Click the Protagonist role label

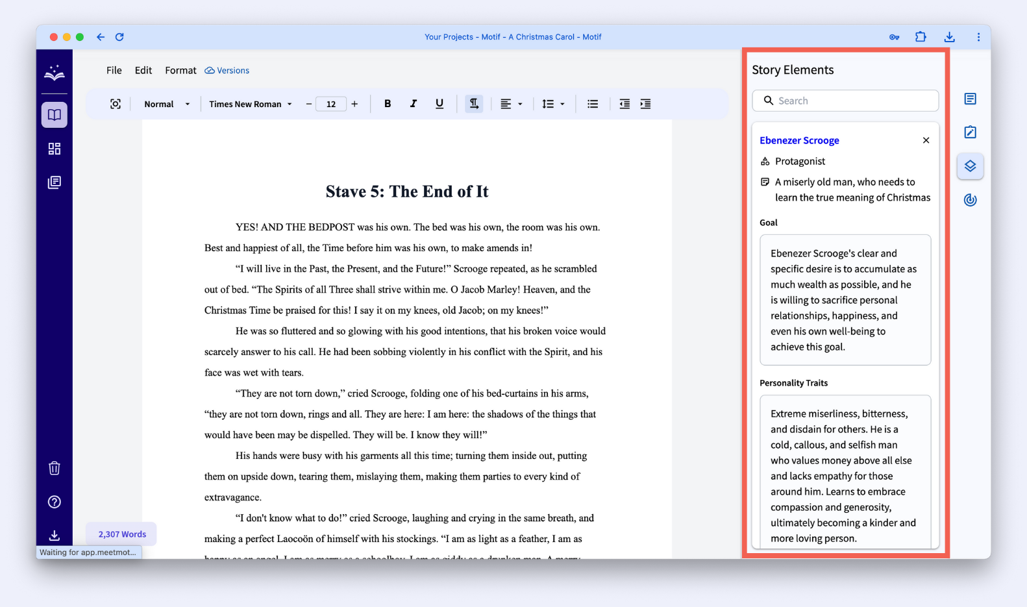point(800,161)
